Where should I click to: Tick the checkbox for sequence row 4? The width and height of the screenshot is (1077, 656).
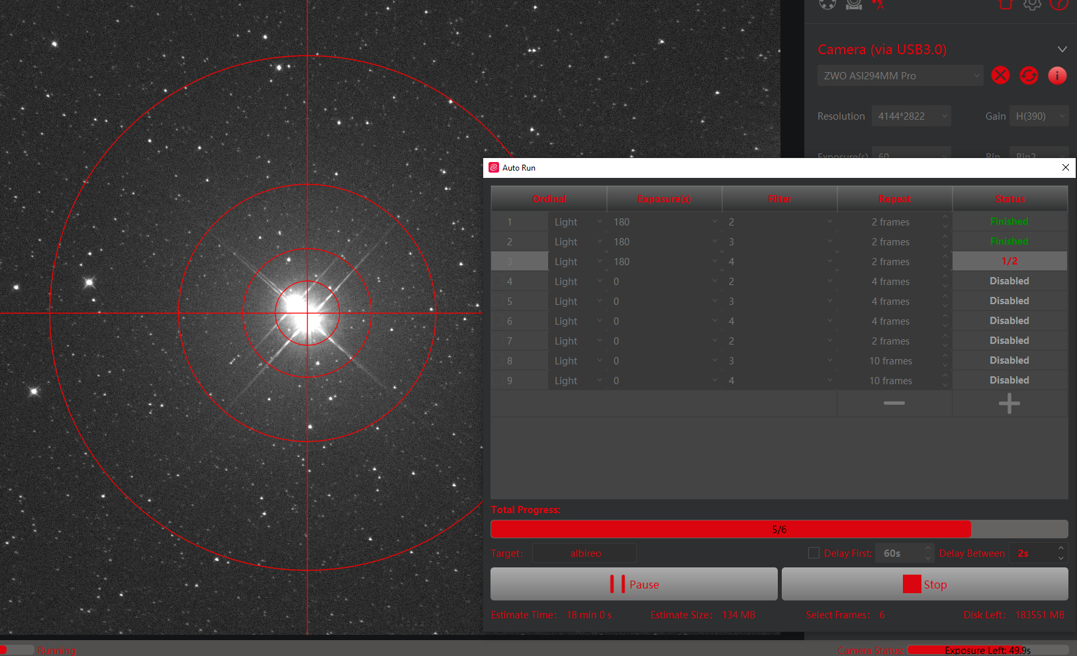[498, 282]
